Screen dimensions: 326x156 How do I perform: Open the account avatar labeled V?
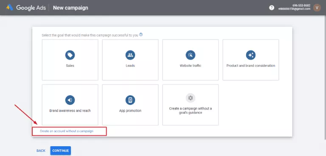(x=317, y=8)
